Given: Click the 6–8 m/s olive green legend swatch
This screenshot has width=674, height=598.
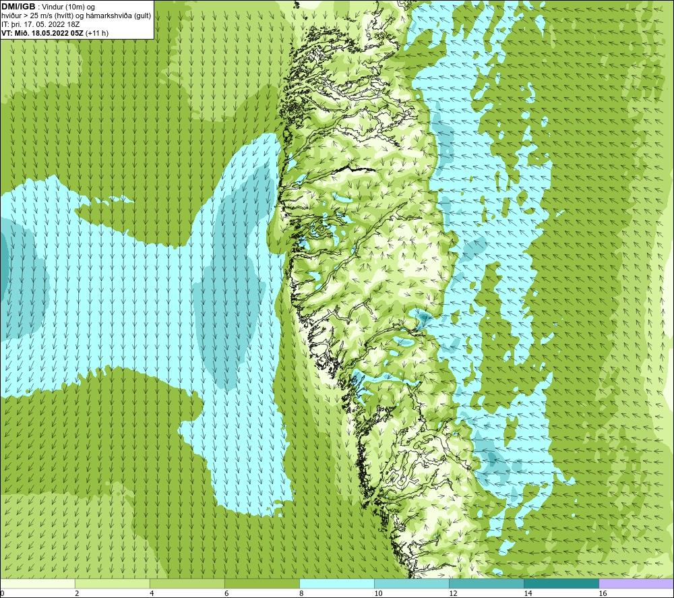Looking at the screenshot, I should click(262, 584).
